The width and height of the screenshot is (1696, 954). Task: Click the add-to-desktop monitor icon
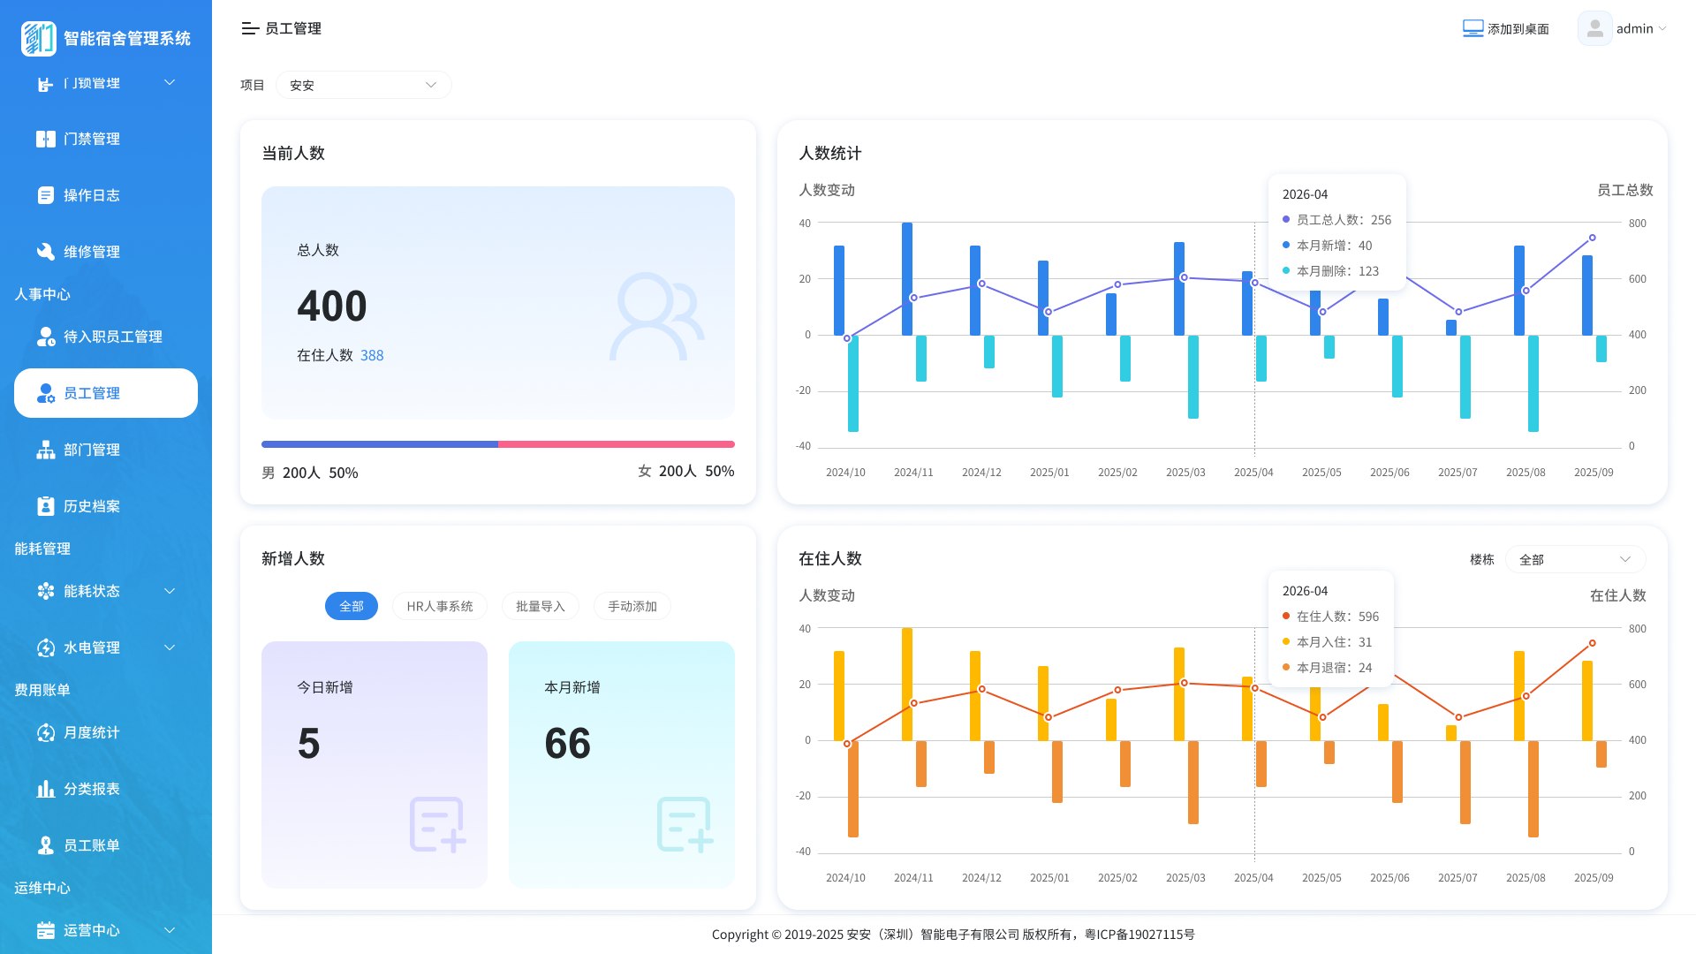click(1473, 28)
